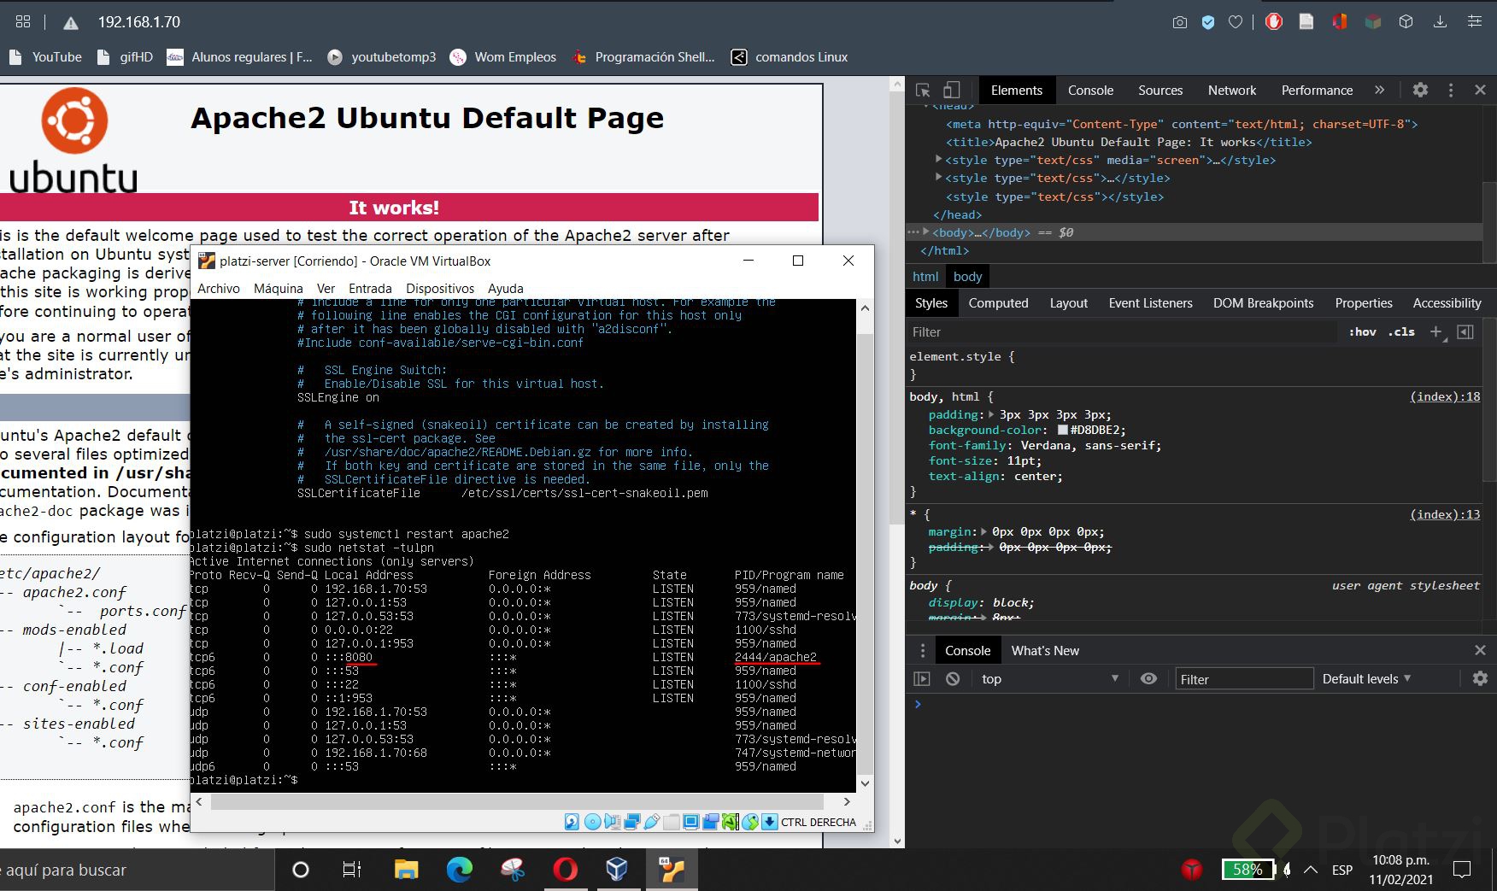Open VirtualBox Ayuda menu
The height and width of the screenshot is (891, 1497).
(506, 288)
